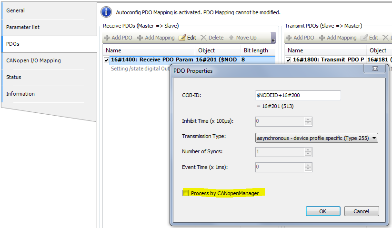Delete the selected Receive PDO

click(x=212, y=38)
